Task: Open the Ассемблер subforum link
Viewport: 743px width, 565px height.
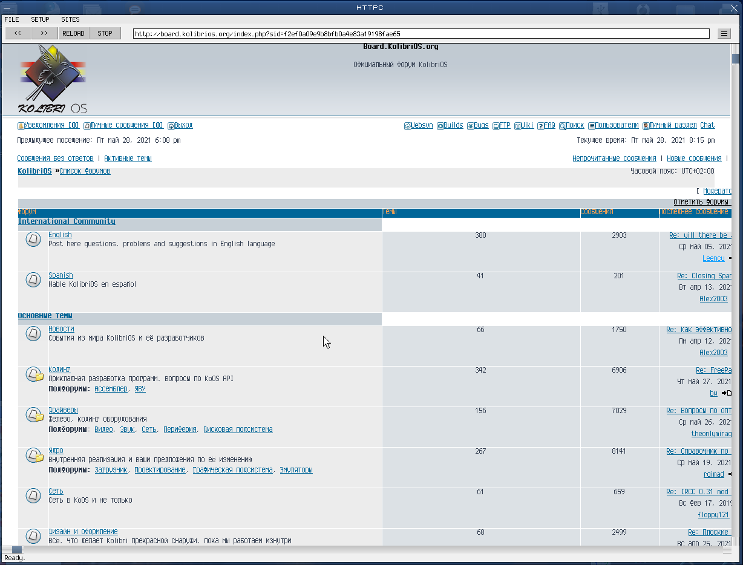Action: [x=111, y=389]
